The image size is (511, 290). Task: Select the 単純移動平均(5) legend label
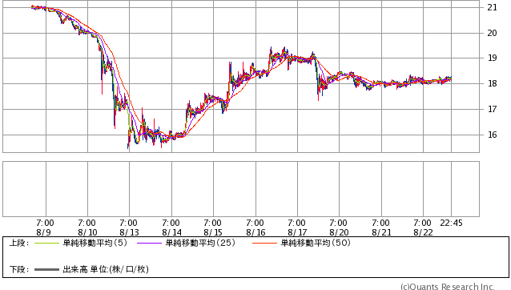click(95, 243)
